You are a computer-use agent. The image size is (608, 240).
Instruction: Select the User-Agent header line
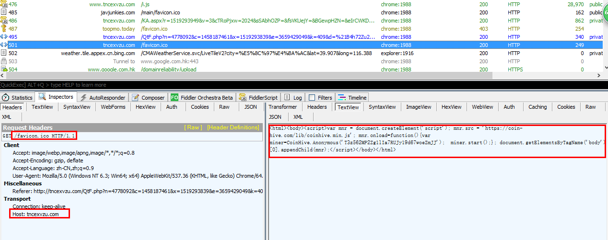pos(138,176)
